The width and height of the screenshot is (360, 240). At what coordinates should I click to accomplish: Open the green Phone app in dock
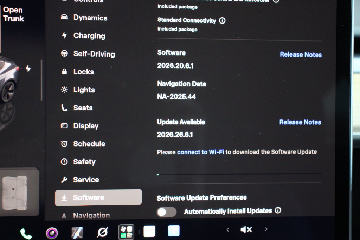(x=26, y=234)
